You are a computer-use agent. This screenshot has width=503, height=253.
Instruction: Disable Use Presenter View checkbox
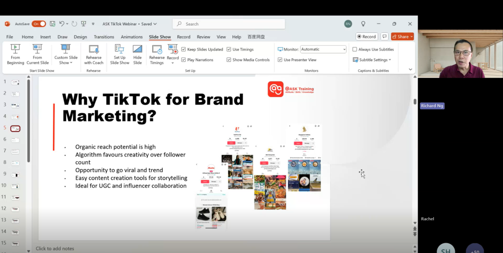[x=280, y=60]
